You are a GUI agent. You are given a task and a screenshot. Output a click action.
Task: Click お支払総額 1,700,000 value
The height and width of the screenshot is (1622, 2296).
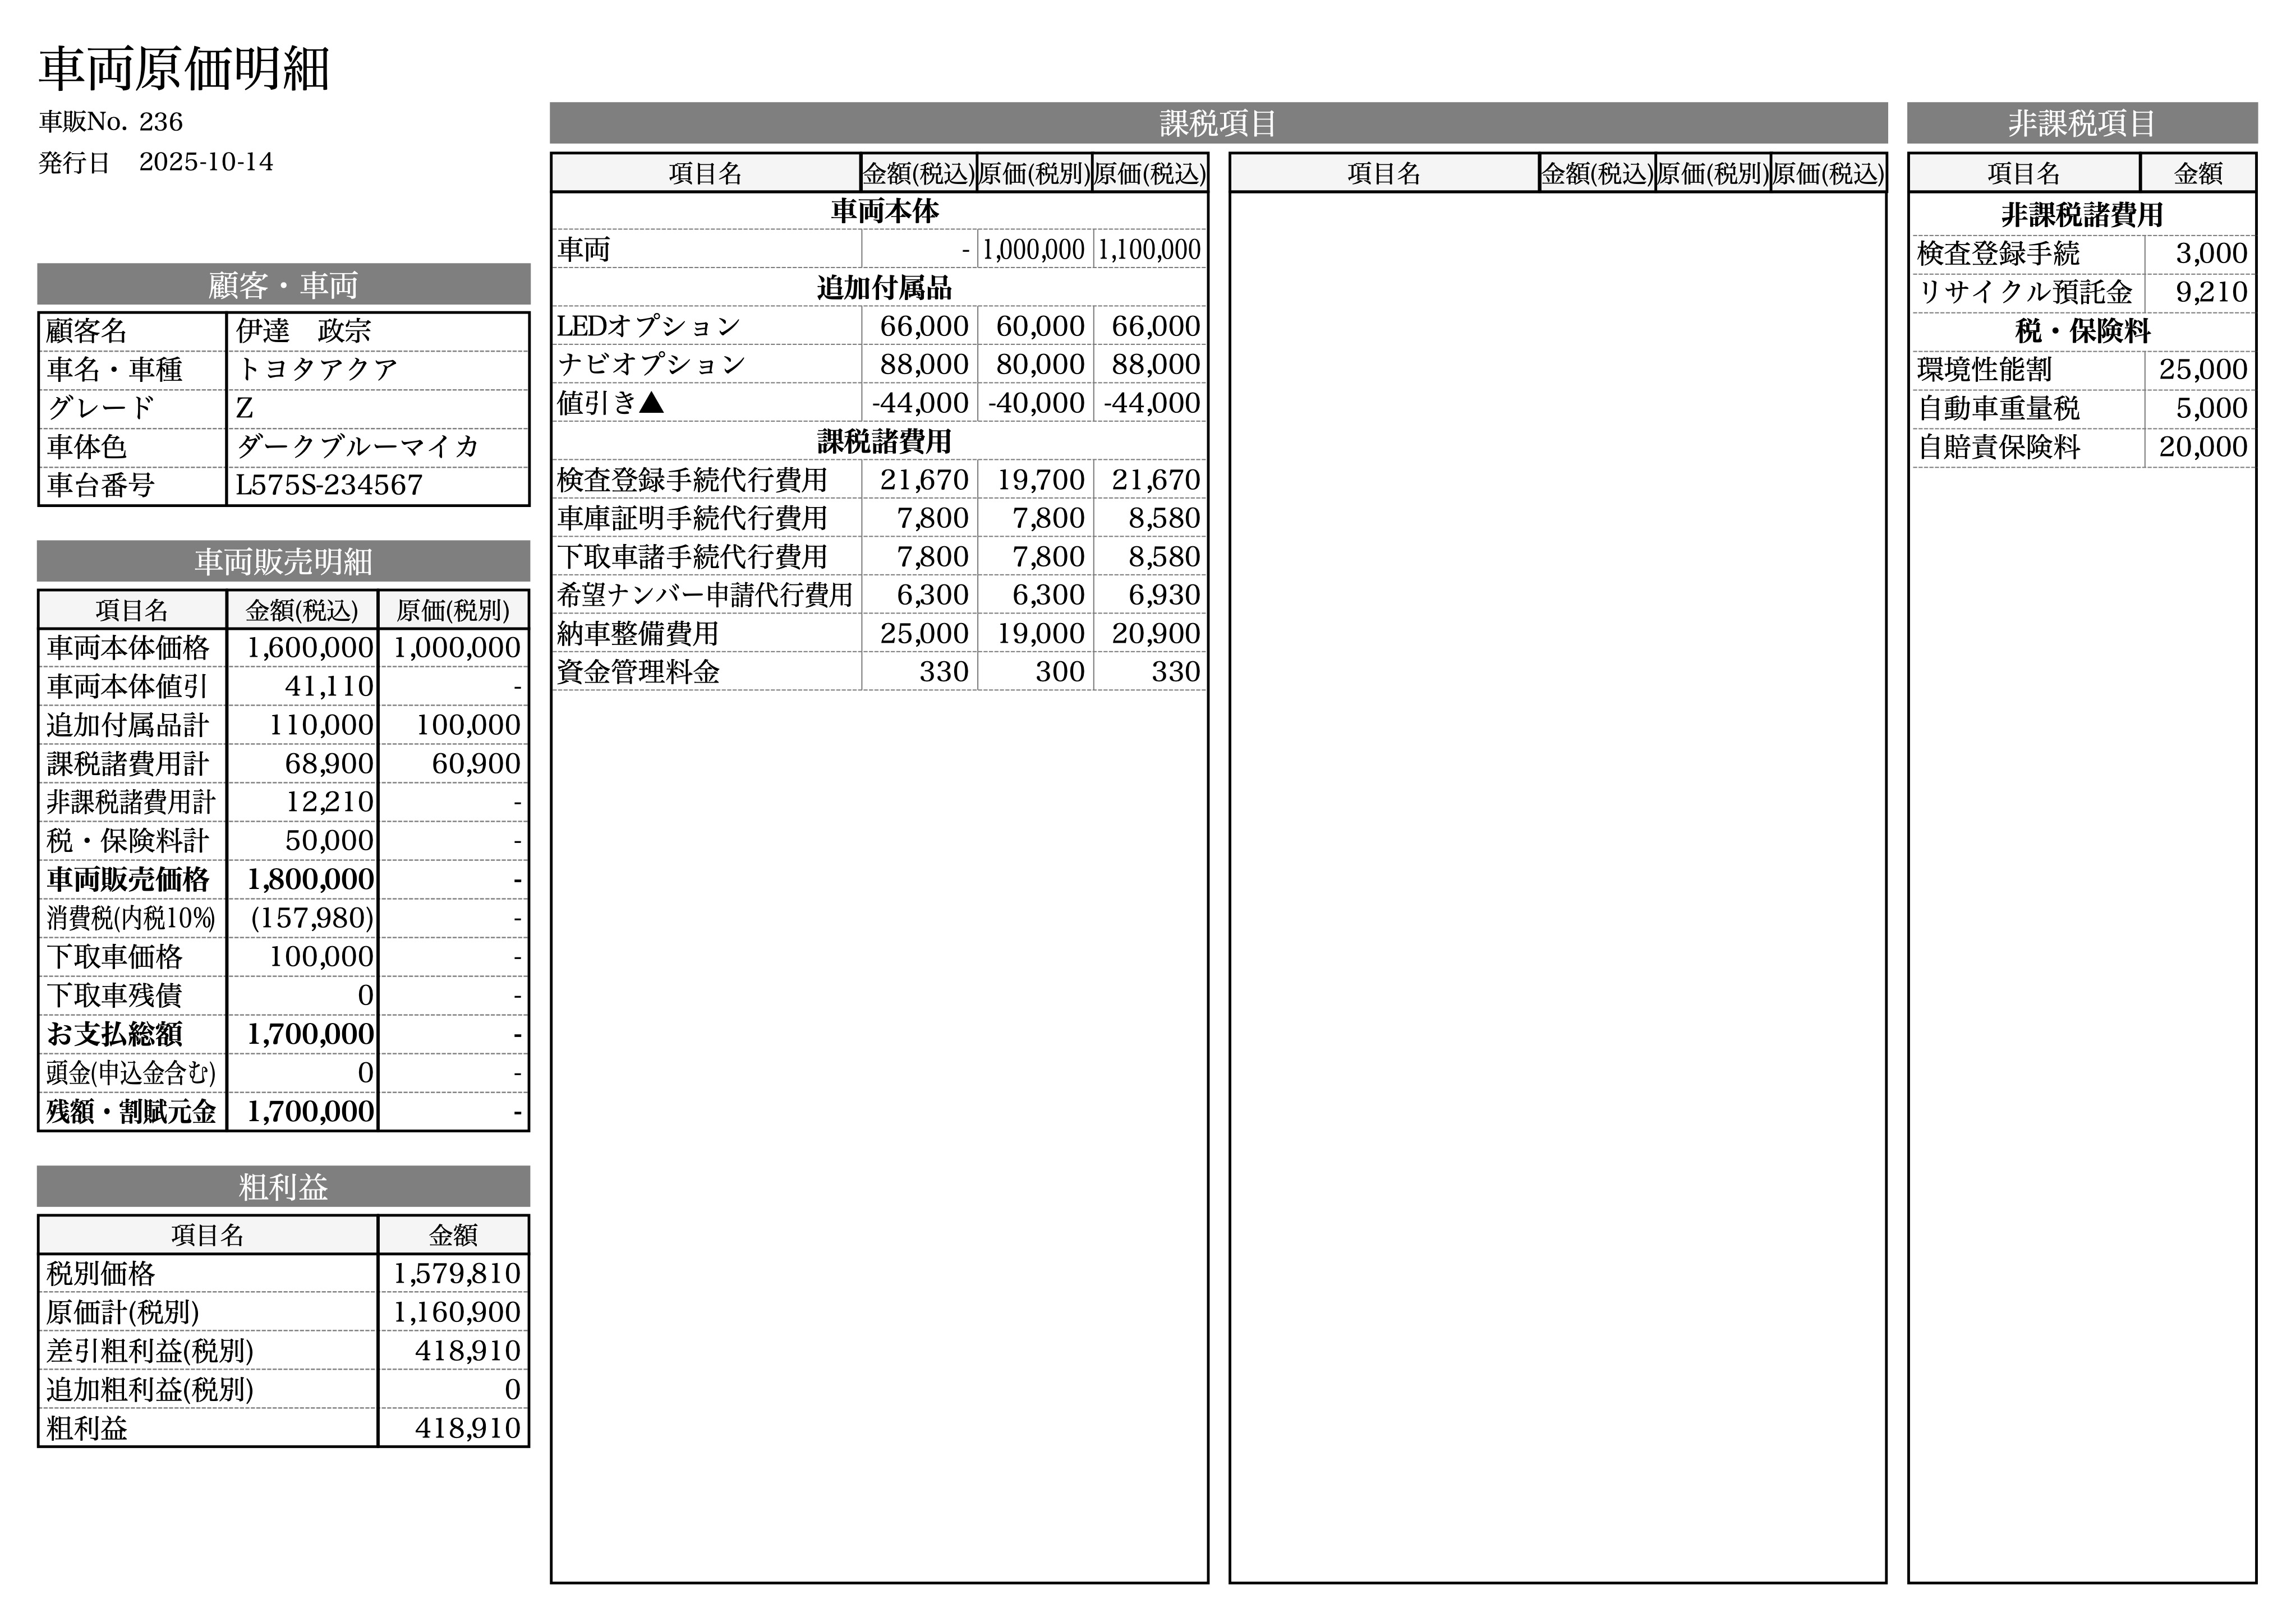(309, 1034)
